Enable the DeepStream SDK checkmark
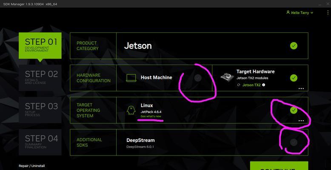331x170 pixels. 294,142
